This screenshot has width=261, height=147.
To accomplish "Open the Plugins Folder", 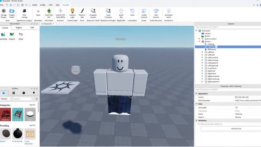I will (x=12, y=13).
